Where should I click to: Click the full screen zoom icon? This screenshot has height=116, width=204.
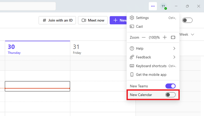[173, 38]
